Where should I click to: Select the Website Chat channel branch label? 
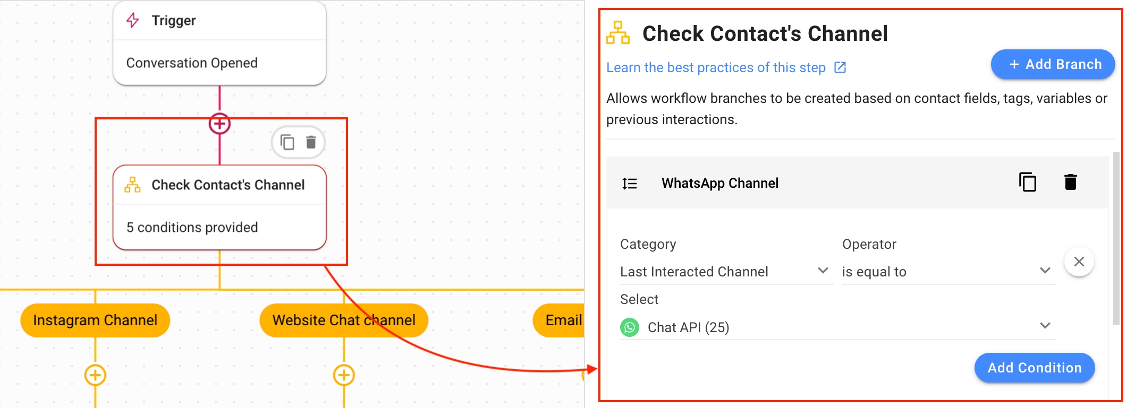344,320
